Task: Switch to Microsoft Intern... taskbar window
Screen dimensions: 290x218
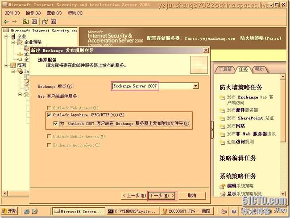Action: pos(79,211)
